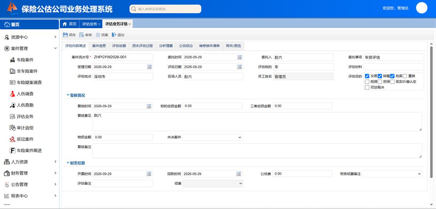Click the 复核意见 text area
Viewport: 436px width, 209px height.
[x=257, y=122]
